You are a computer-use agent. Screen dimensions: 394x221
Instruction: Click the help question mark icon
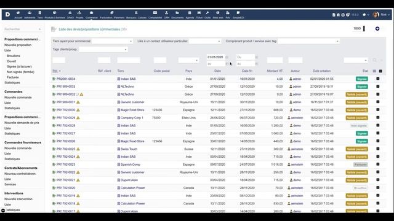[x=348, y=15]
